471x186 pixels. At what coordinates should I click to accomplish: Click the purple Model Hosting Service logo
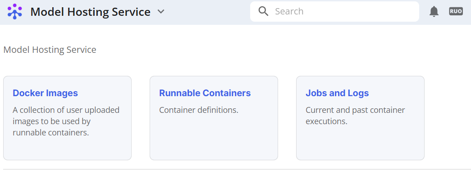(15, 12)
